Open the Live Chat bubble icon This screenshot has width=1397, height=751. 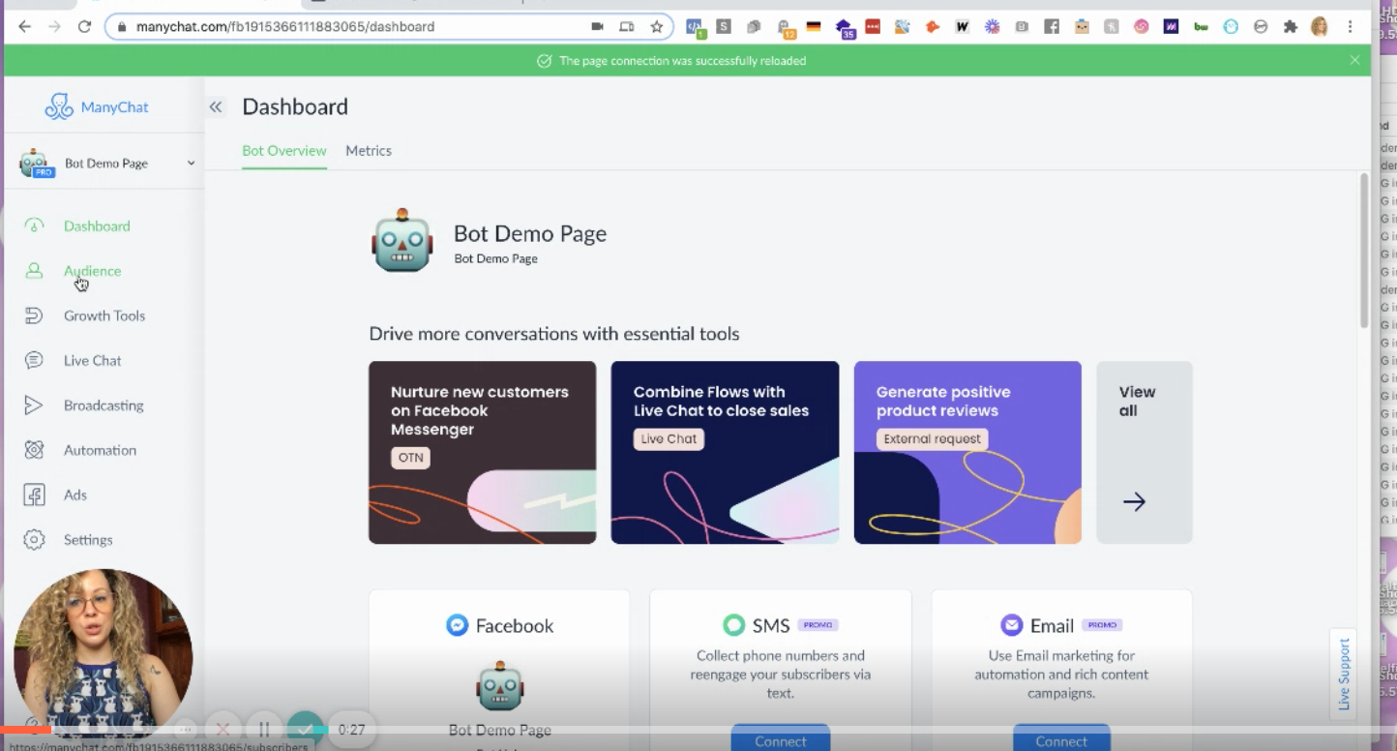coord(34,360)
